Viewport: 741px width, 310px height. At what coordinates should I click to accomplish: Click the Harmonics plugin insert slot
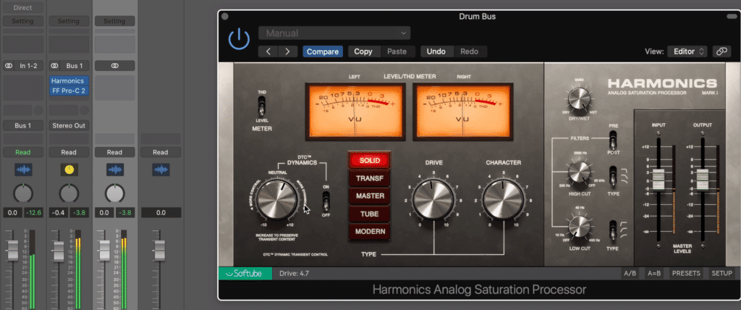pyautogui.click(x=69, y=81)
